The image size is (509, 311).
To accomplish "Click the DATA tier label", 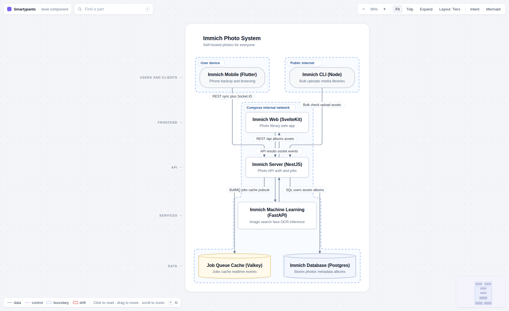I will point(172,266).
